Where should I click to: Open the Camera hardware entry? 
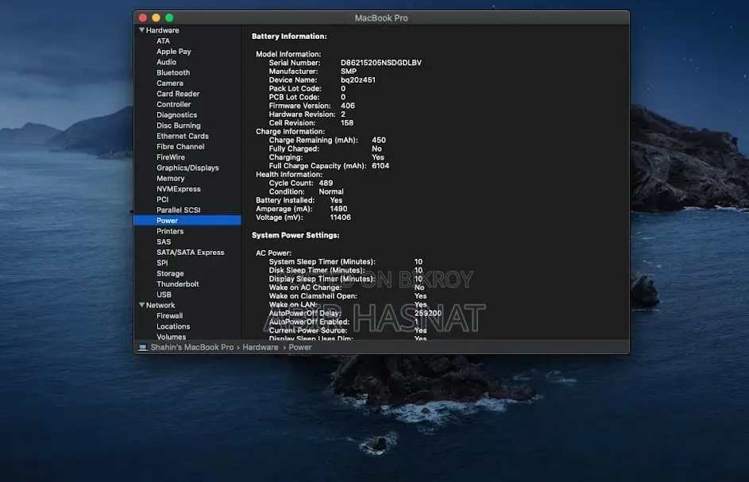169,83
